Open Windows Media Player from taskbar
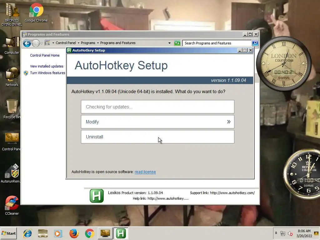320x240 pixels. click(x=58, y=233)
